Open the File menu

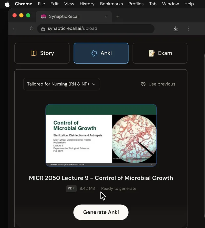point(42,4)
